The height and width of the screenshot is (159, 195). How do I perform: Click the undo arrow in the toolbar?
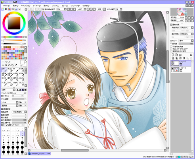29,9
